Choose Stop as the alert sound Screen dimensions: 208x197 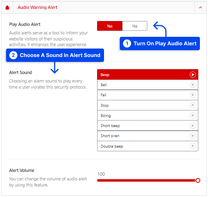point(148,105)
